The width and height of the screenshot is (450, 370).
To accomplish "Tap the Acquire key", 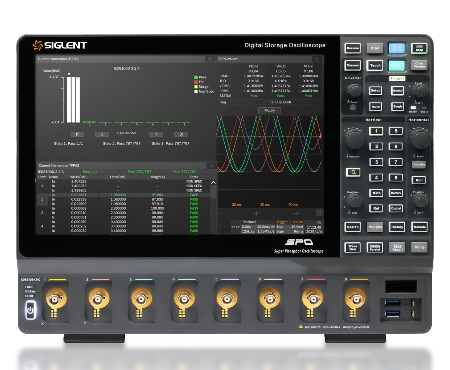I will pyautogui.click(x=419, y=165).
